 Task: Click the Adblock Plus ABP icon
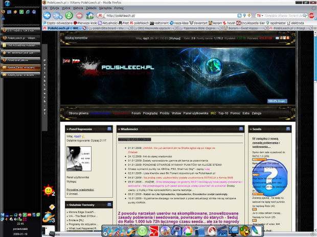click(311, 15)
